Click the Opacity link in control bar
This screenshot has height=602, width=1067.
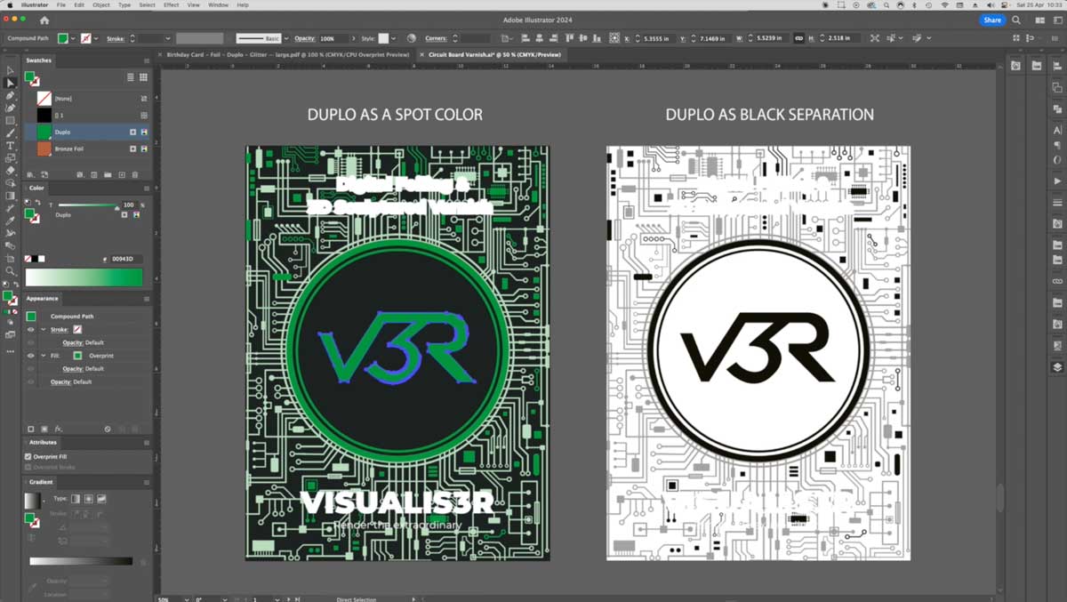pyautogui.click(x=305, y=38)
